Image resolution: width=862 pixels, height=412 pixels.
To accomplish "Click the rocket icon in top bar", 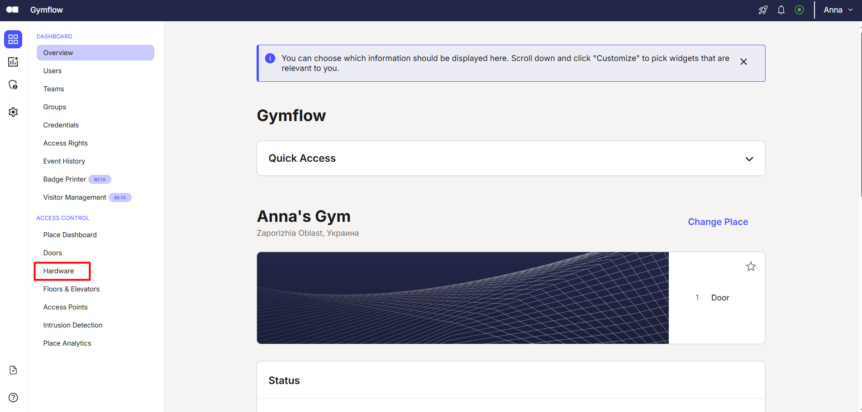I will click(763, 10).
